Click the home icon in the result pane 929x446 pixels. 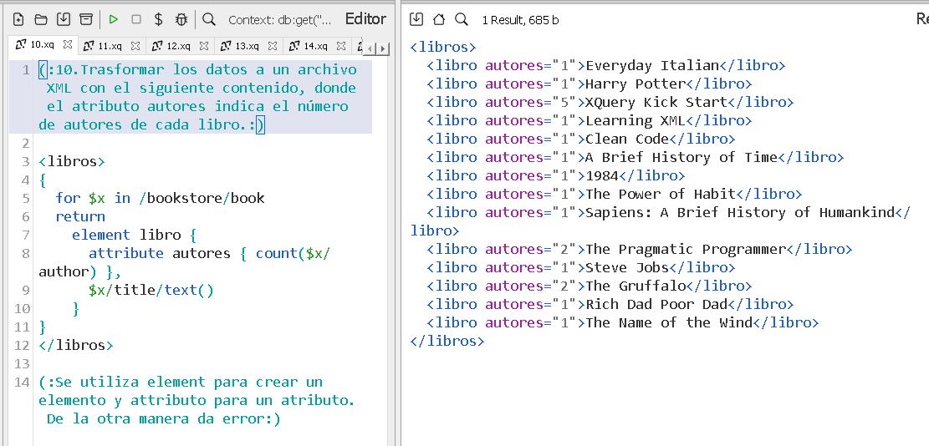439,19
